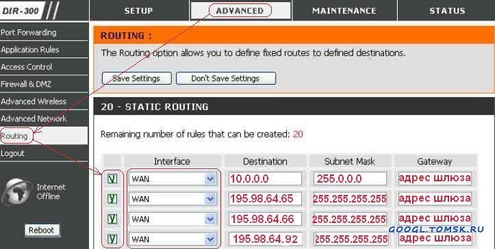Click the Gateway field in the 195.98.64.92 row
Image resolution: width=495 pixels, height=249 pixels.
click(x=435, y=239)
